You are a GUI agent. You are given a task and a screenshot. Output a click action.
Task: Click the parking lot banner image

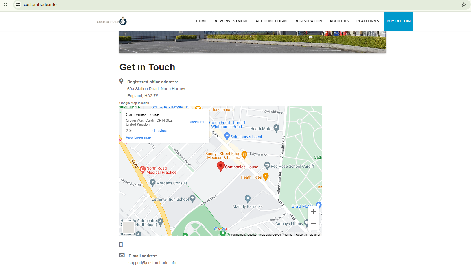click(253, 42)
